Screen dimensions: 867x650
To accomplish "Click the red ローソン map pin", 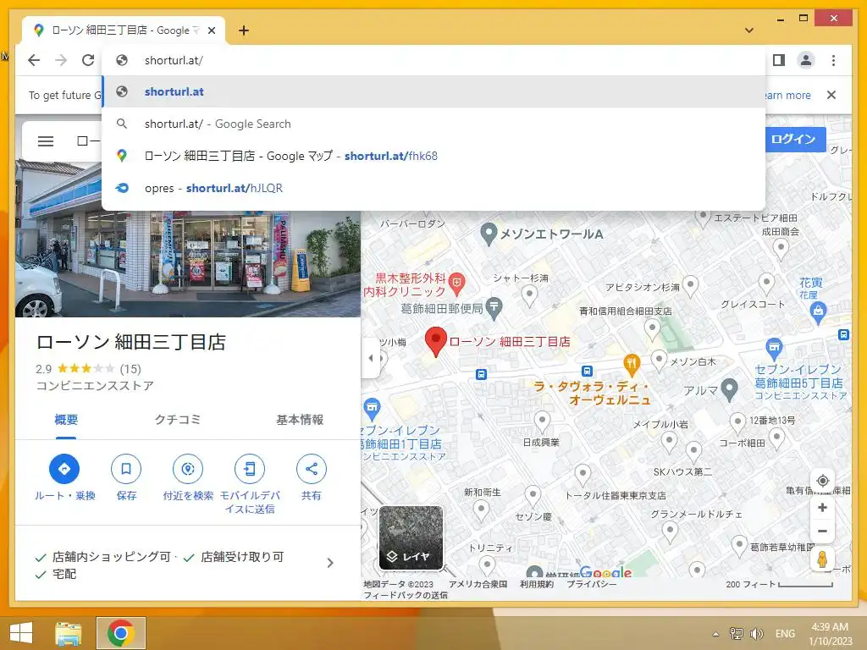I will pyautogui.click(x=436, y=342).
